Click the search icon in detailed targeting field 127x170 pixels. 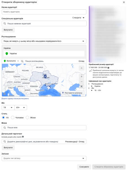(x=5, y=141)
